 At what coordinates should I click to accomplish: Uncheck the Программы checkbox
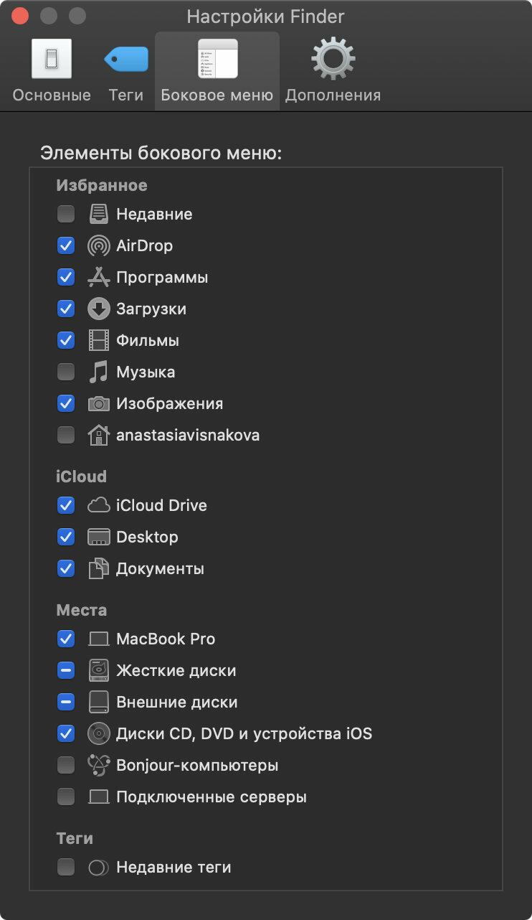tap(66, 277)
